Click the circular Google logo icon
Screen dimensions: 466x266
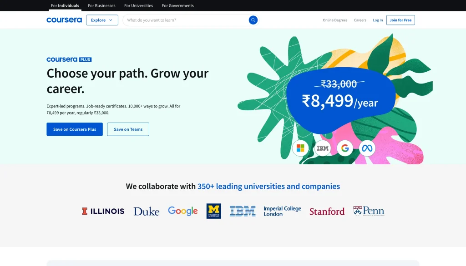click(x=345, y=148)
